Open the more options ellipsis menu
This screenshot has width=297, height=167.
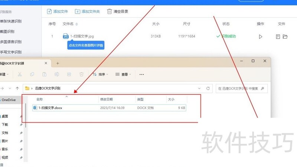(x=142, y=75)
